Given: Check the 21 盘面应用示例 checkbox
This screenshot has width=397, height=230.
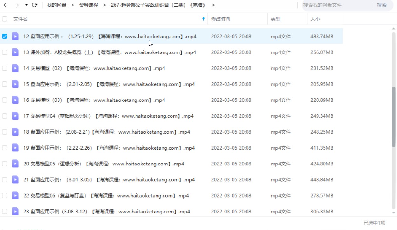Looking at the screenshot, I should (x=4, y=179).
